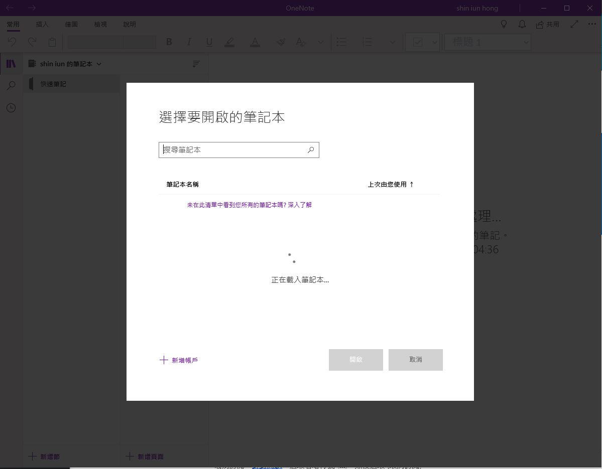Expand the font formatting dropdown arrow
The width and height of the screenshot is (602, 469).
(320, 42)
